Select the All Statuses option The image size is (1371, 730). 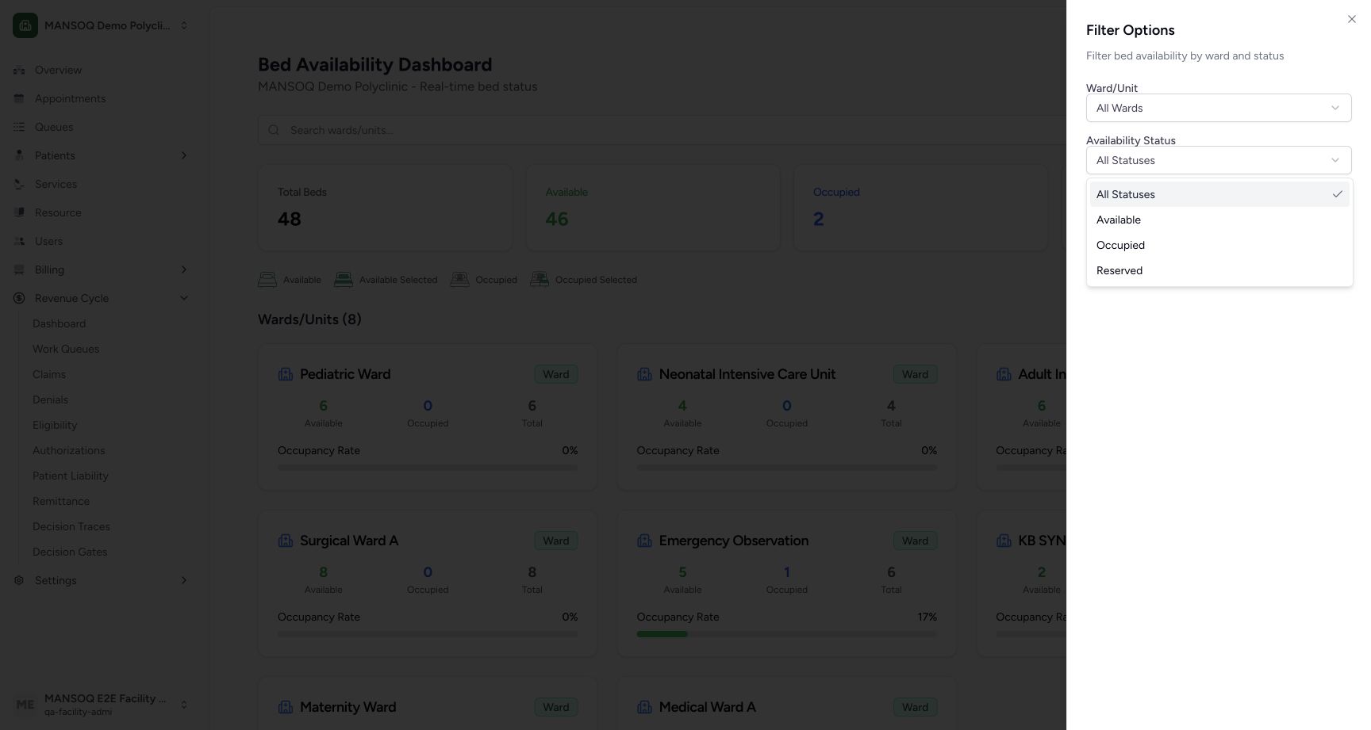(1219, 194)
